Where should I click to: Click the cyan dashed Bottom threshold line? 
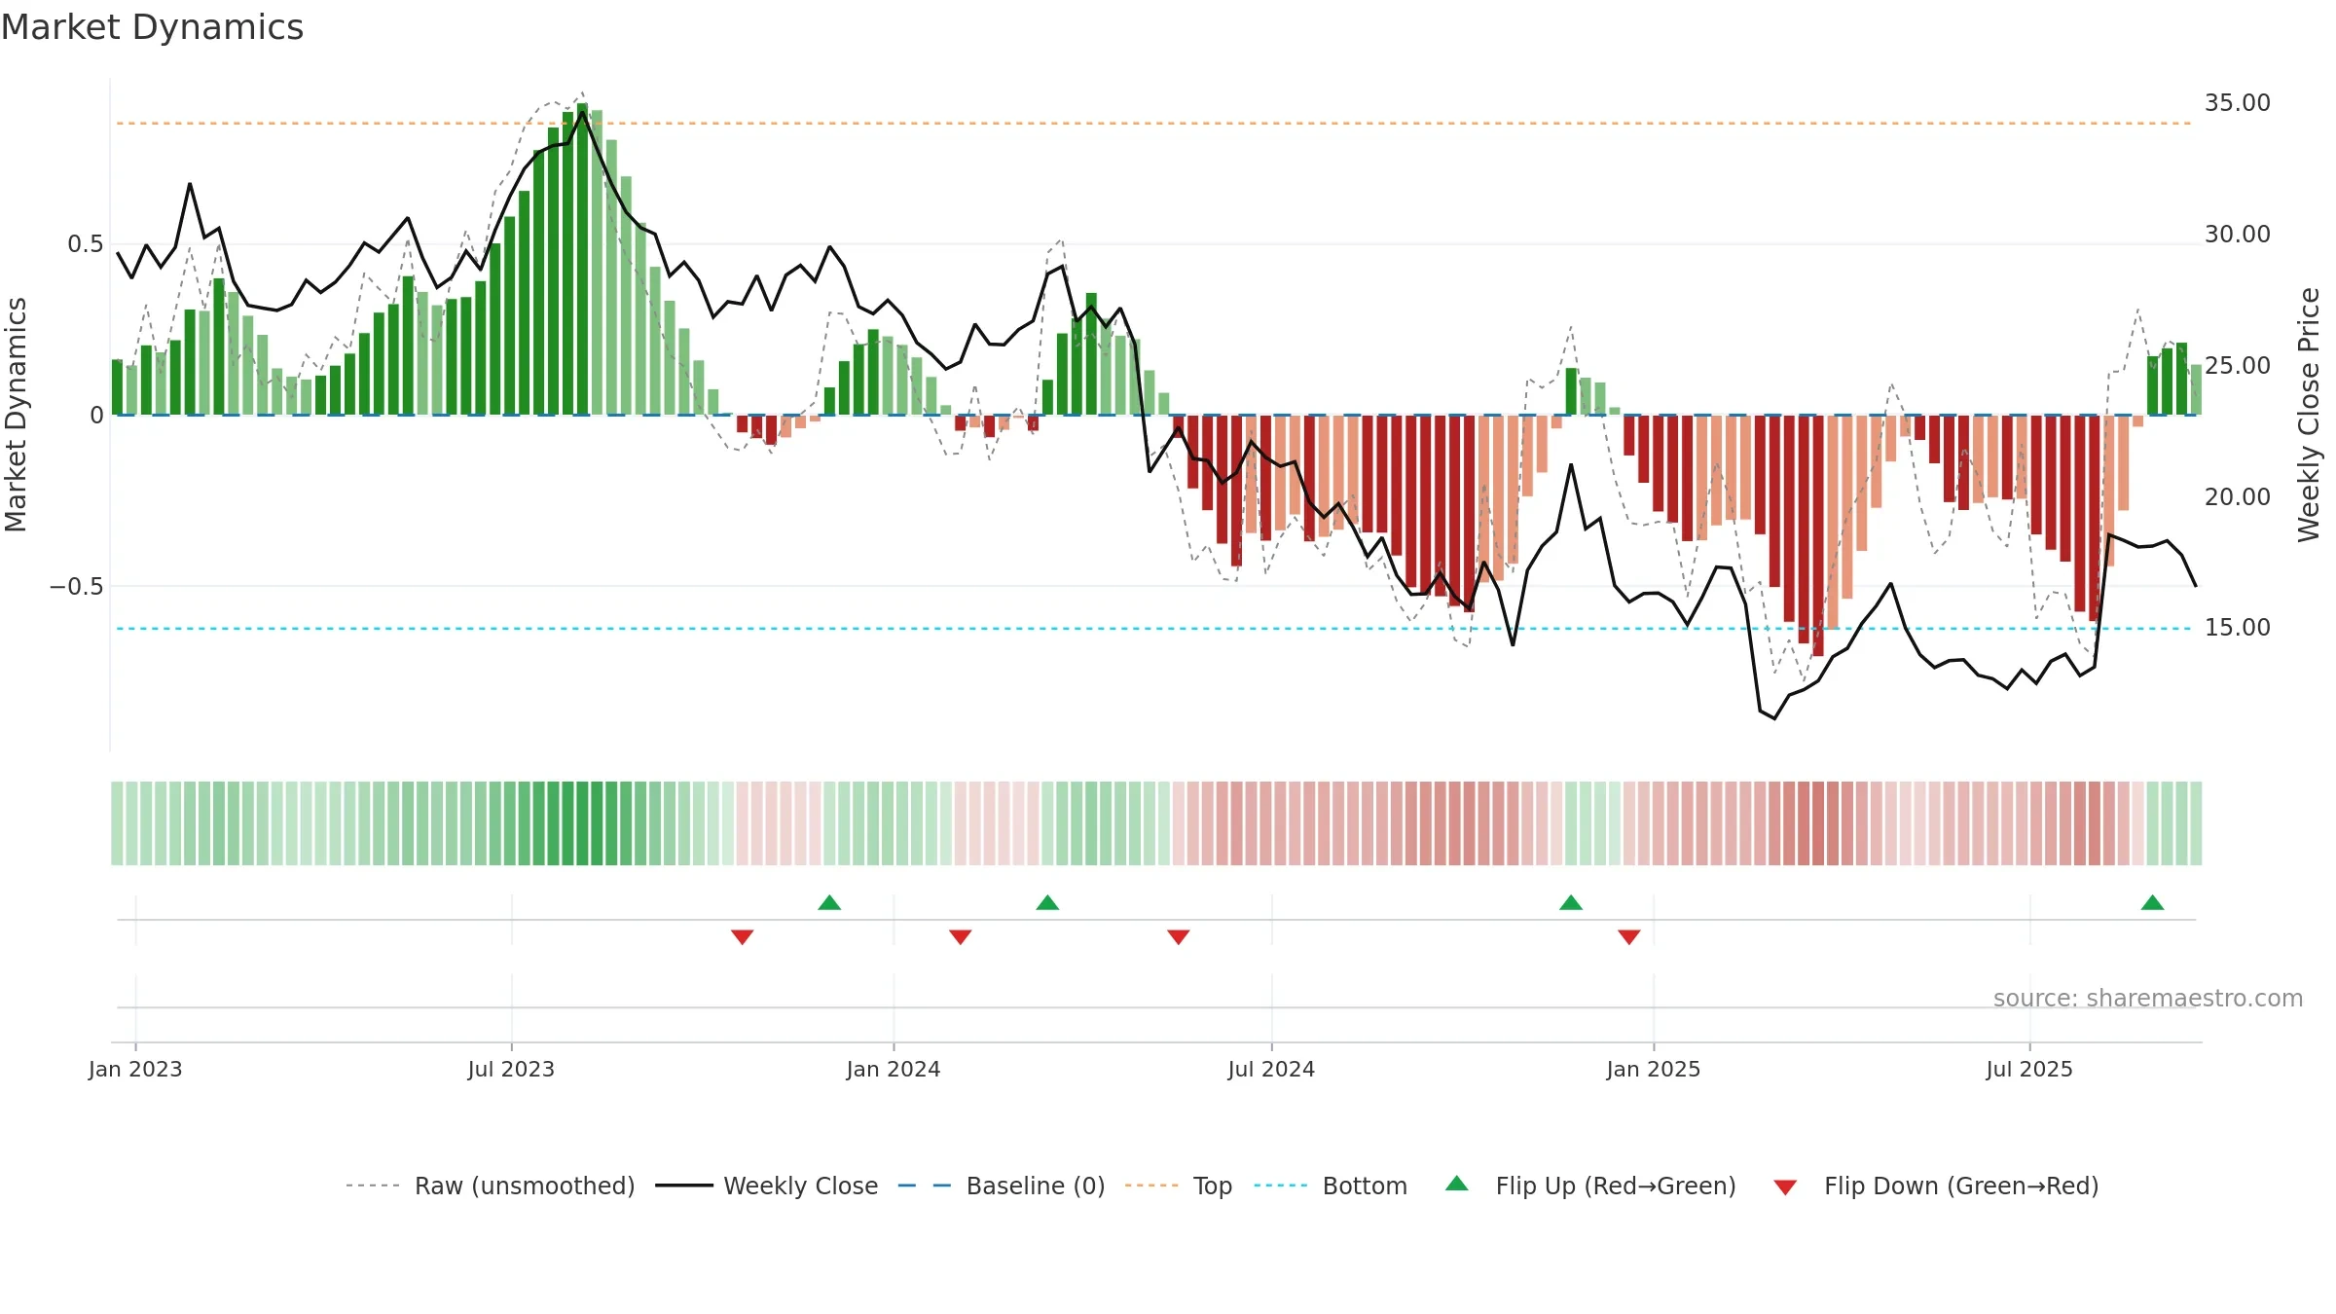click(x=1153, y=629)
